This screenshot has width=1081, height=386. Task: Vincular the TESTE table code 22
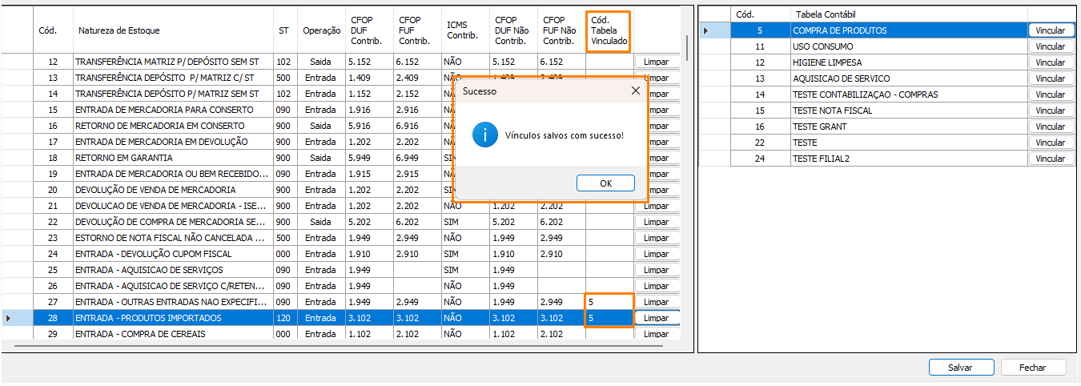(1051, 143)
